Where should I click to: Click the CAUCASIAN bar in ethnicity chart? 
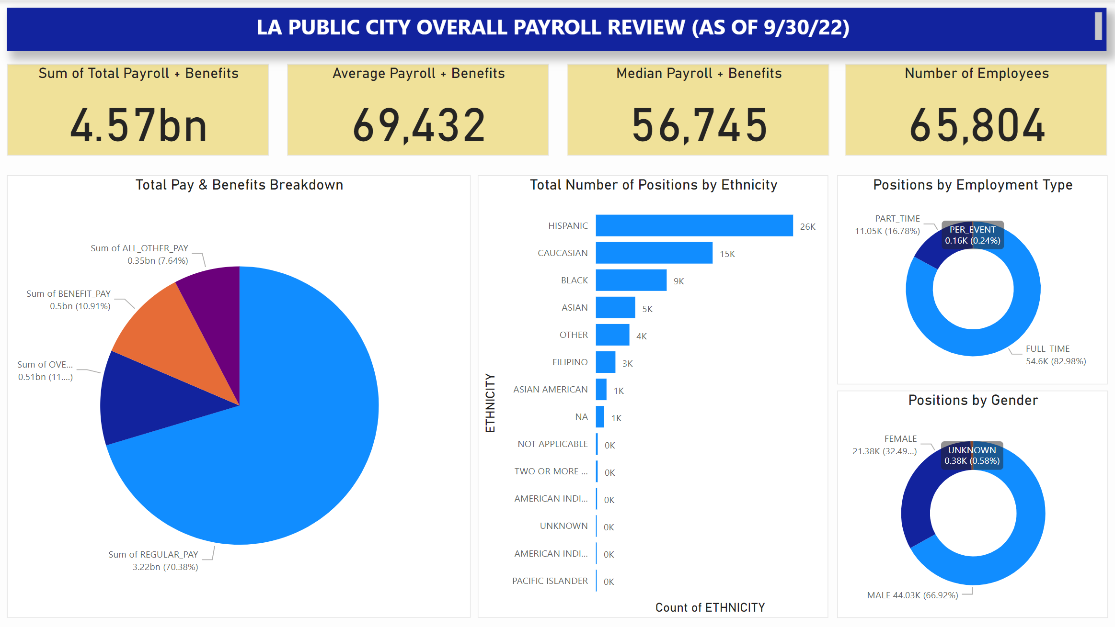[654, 253]
